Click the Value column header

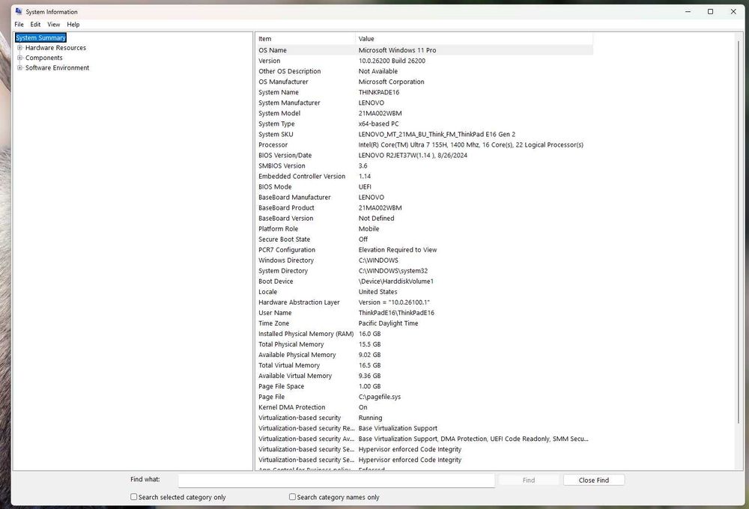pyautogui.click(x=474, y=39)
